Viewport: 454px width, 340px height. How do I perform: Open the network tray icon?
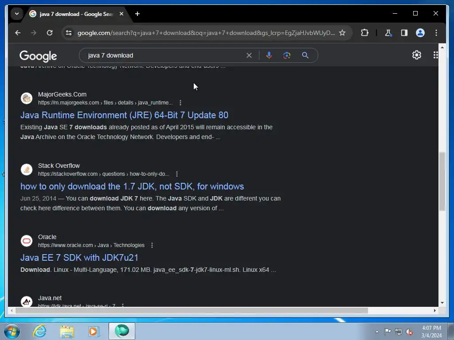click(x=399, y=332)
